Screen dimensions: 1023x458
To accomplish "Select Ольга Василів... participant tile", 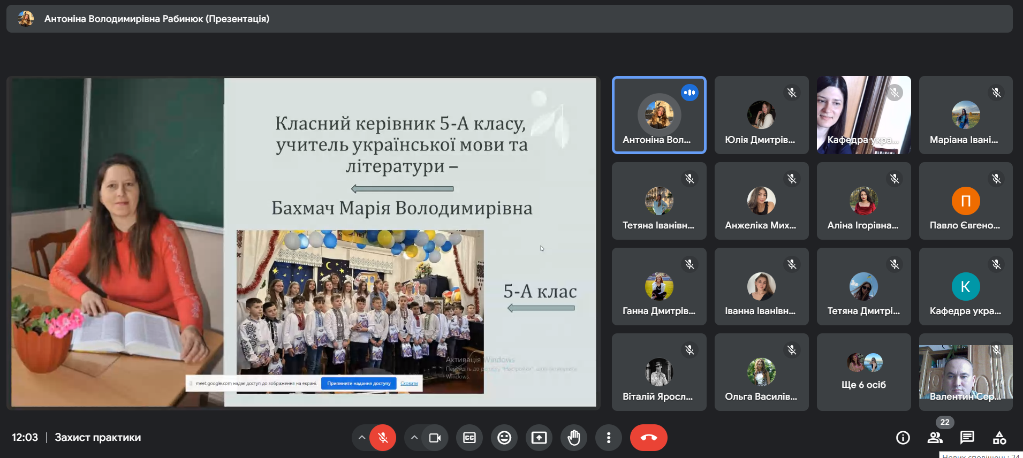I will 761,372.
